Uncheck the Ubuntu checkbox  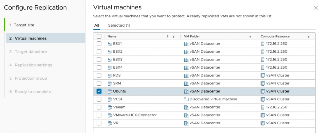(x=99, y=91)
